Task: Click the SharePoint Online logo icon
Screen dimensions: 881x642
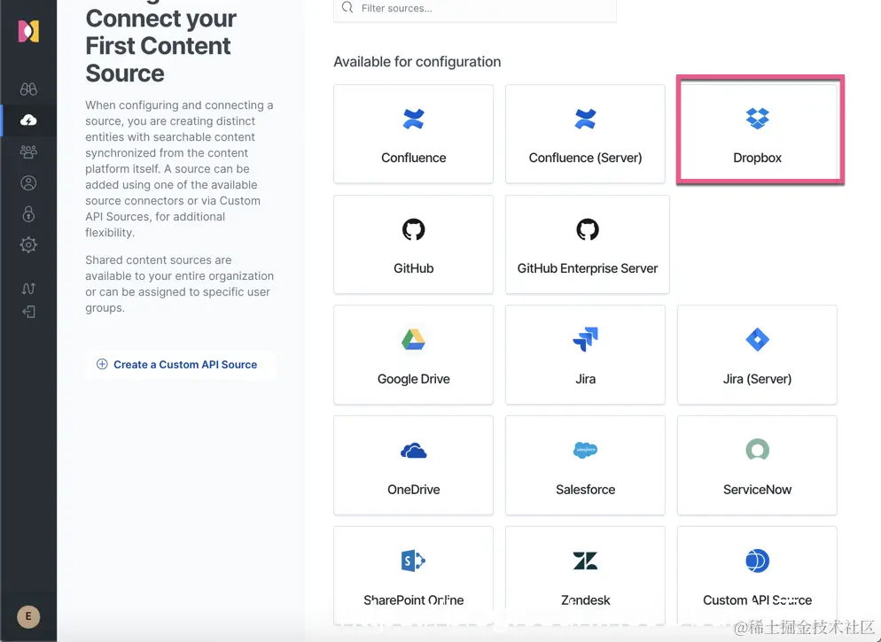Action: (414, 561)
